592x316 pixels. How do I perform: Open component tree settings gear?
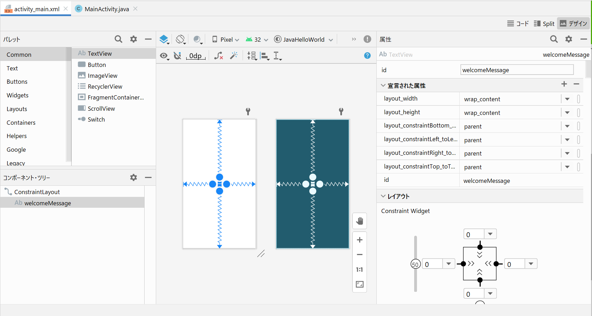[x=133, y=177]
